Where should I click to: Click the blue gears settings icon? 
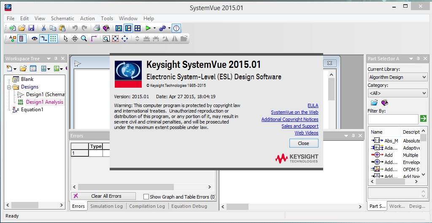[x=162, y=28]
